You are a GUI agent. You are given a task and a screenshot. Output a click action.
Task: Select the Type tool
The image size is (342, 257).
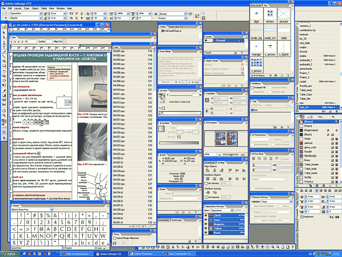click(4, 47)
